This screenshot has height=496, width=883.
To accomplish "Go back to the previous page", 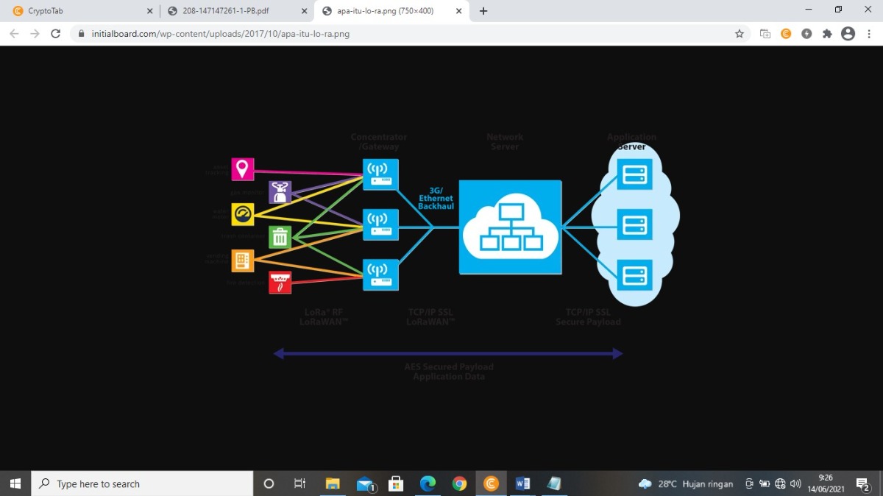I will 14,34.
